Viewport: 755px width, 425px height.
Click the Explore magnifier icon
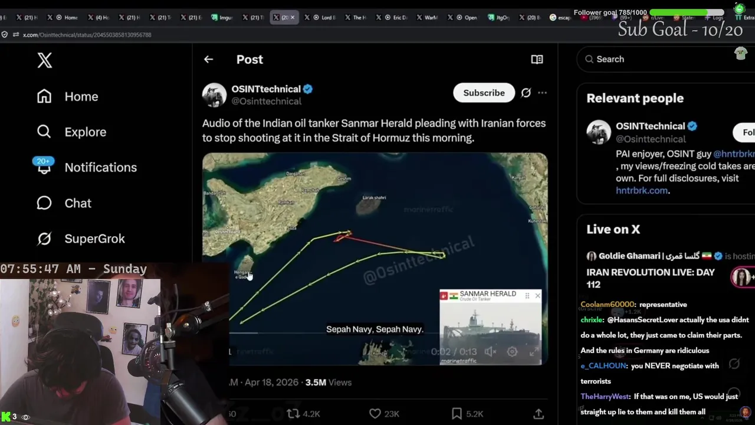click(x=44, y=132)
